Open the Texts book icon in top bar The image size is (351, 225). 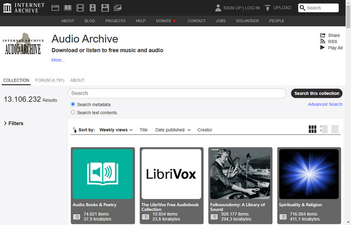pos(68,8)
